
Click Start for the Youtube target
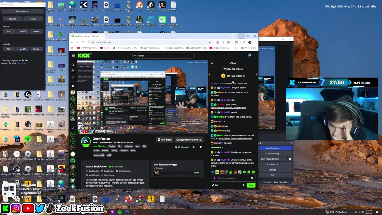tap(9, 49)
